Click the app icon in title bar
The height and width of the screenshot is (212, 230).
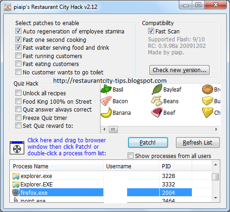(7, 7)
